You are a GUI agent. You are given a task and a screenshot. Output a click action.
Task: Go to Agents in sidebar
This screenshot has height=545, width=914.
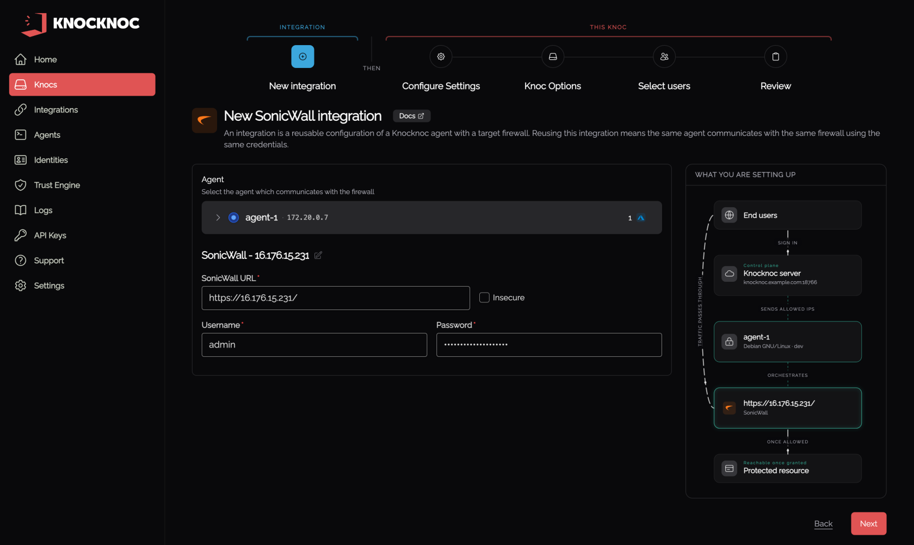pos(82,134)
